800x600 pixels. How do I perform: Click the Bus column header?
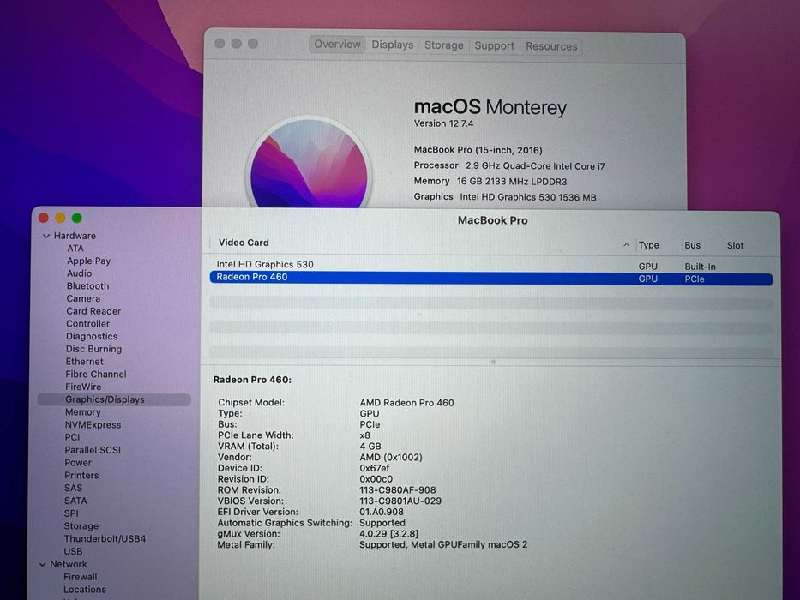pos(692,245)
